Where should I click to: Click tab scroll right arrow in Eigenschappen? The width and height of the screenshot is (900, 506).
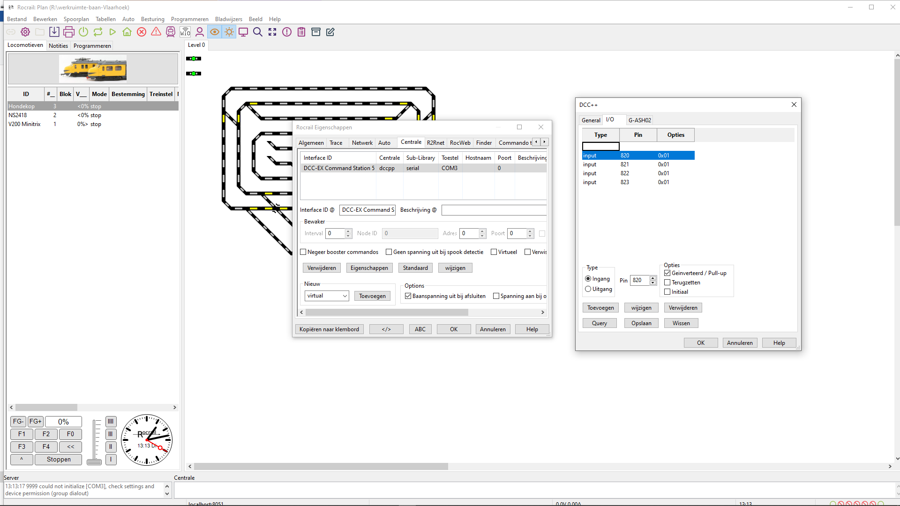click(x=544, y=142)
